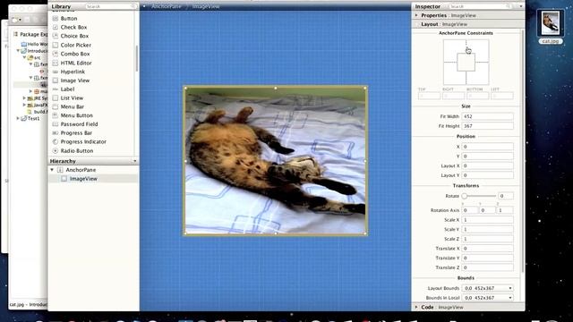573x322 pixels.
Task: Open the Bounds in Local dropdown
Action: [487, 298]
